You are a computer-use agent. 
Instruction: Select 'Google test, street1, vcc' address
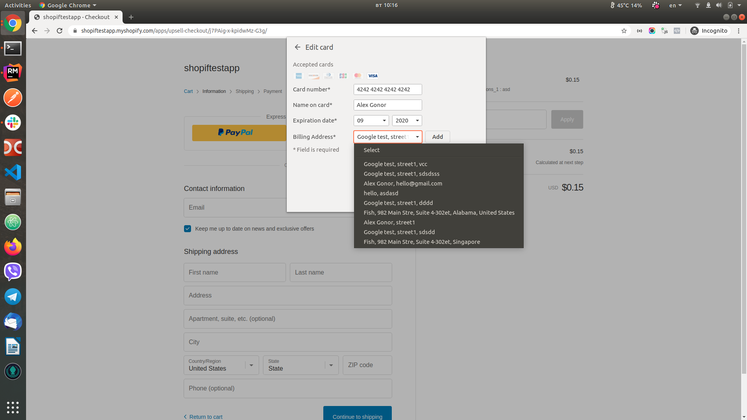click(x=439, y=164)
